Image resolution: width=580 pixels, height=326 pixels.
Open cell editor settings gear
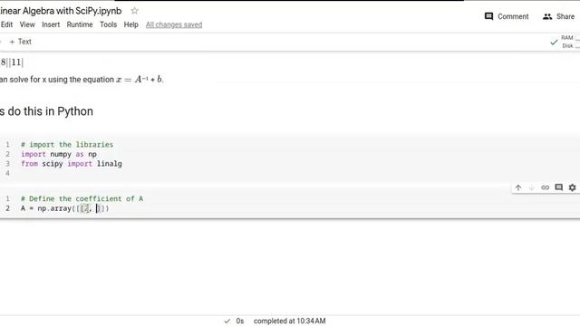[572, 187]
